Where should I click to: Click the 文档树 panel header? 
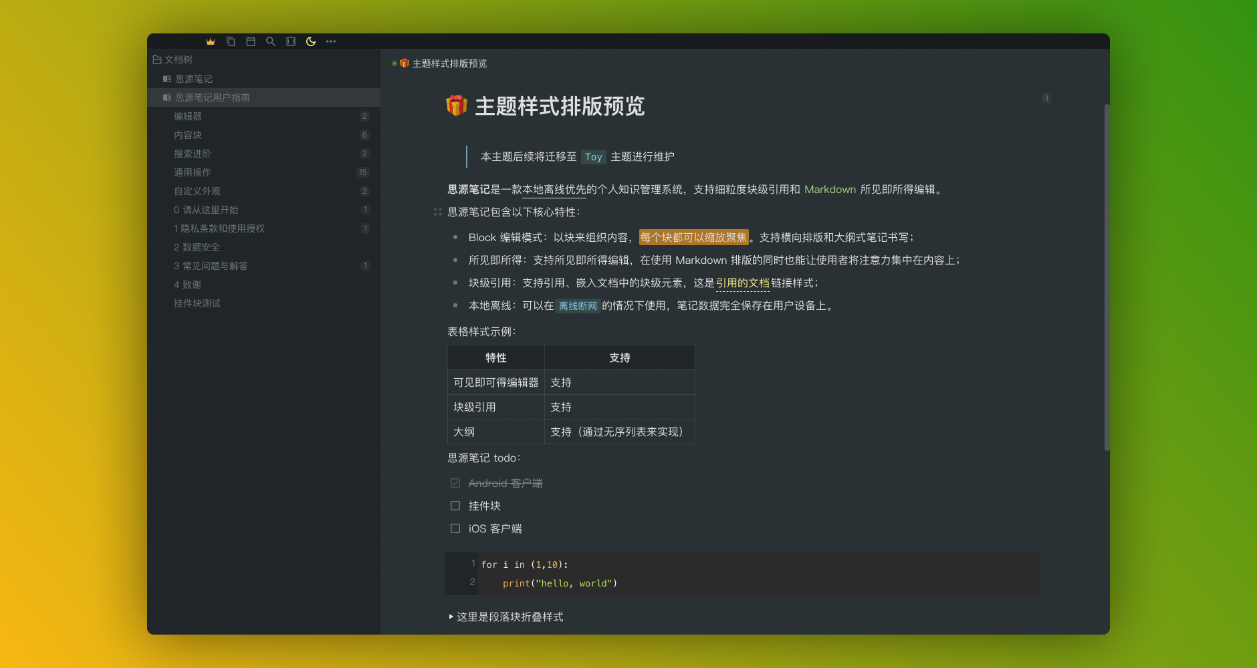tap(263, 59)
